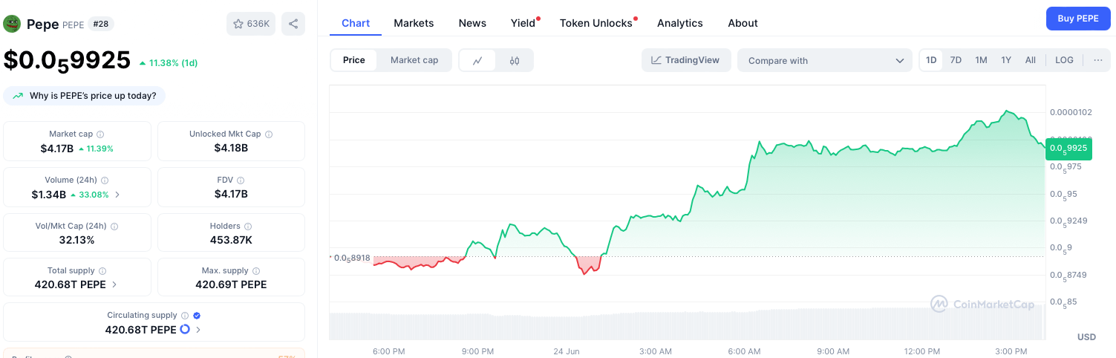Click info icon next to Holders
This screenshot has width=1116, height=358.
tap(248, 227)
